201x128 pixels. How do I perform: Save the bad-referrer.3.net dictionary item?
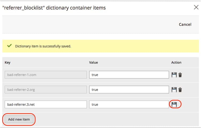coord(174,104)
